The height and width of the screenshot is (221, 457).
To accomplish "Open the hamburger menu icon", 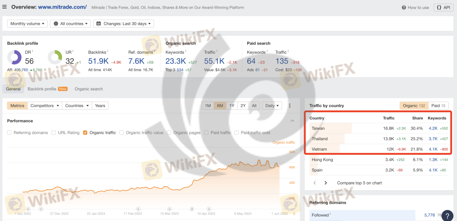I will pos(5,7).
